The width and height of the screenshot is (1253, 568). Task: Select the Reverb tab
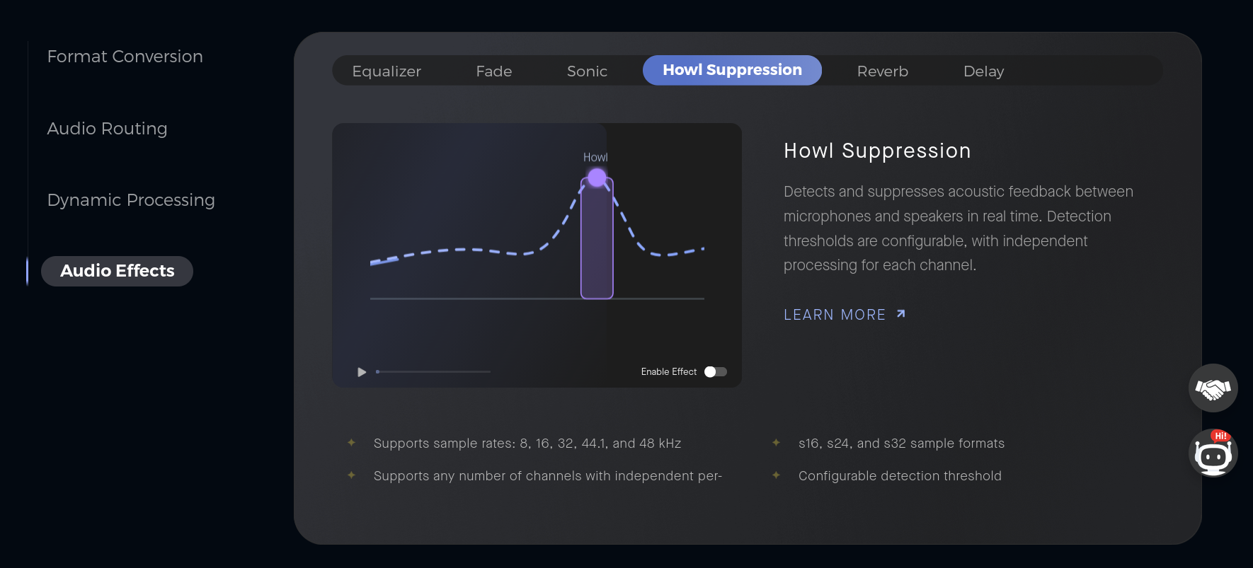(882, 71)
